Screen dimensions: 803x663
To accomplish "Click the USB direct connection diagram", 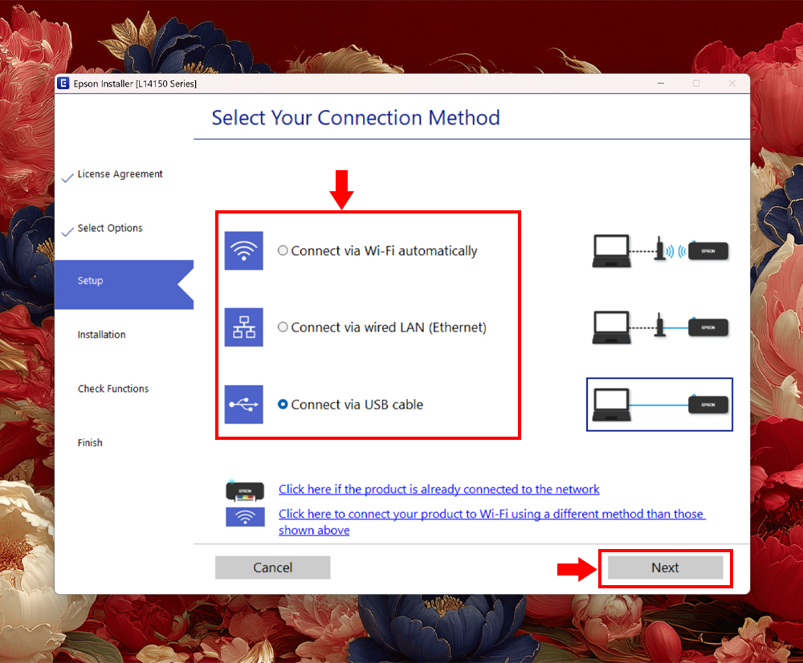I will (x=659, y=405).
